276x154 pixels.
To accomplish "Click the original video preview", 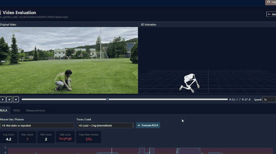I will 69,60.
